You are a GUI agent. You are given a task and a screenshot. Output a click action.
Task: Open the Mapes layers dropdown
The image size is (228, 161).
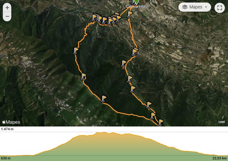click(x=194, y=7)
